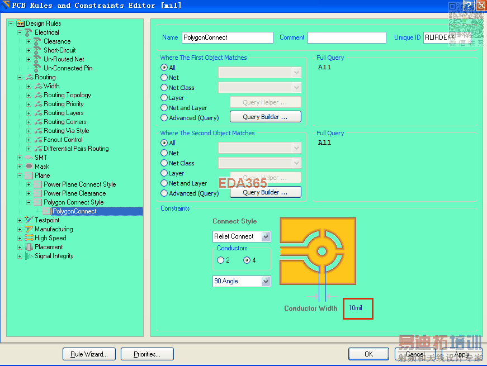Select Polygon Connect Style tree item
This screenshot has width=487, height=366.
(74, 202)
